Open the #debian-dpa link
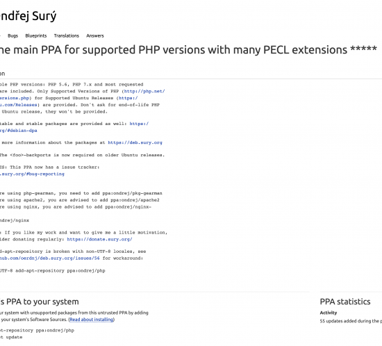Screen dimensions: 382x346 [19, 131]
